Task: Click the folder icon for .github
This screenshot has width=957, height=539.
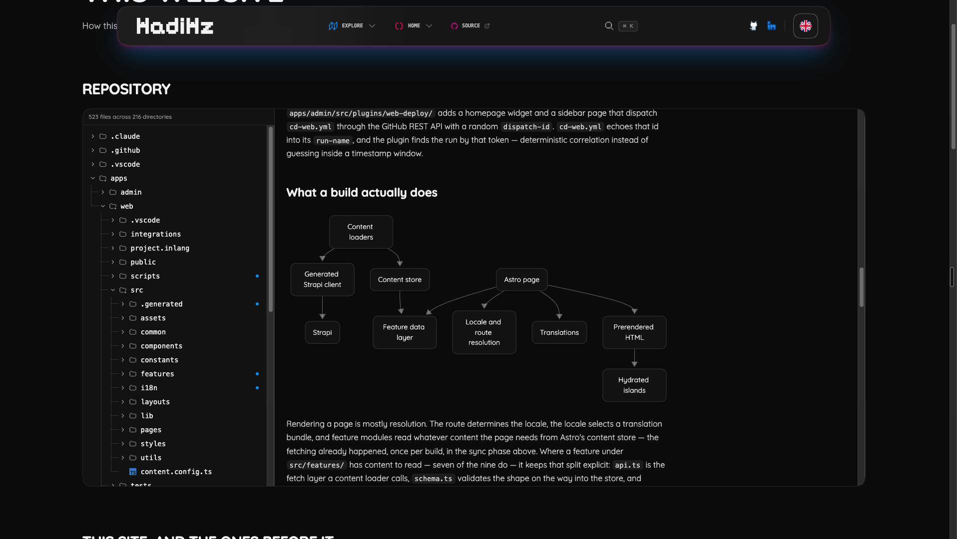Action: 103,150
